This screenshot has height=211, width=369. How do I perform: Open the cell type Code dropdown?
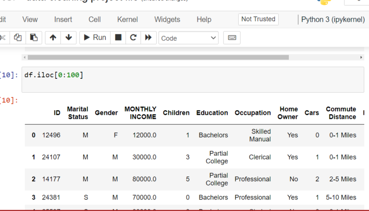point(188,38)
